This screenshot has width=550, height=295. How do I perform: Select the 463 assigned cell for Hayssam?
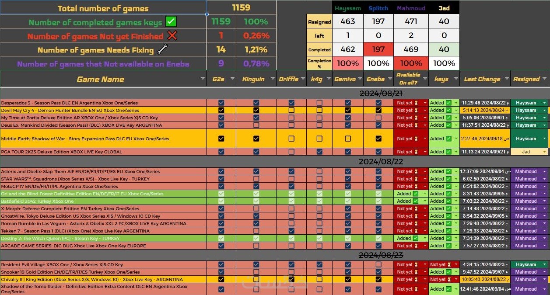click(348, 21)
